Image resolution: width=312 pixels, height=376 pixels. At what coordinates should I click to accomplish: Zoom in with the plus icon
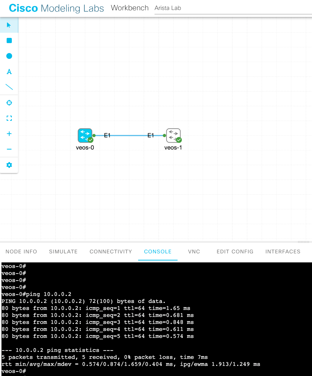click(x=9, y=134)
